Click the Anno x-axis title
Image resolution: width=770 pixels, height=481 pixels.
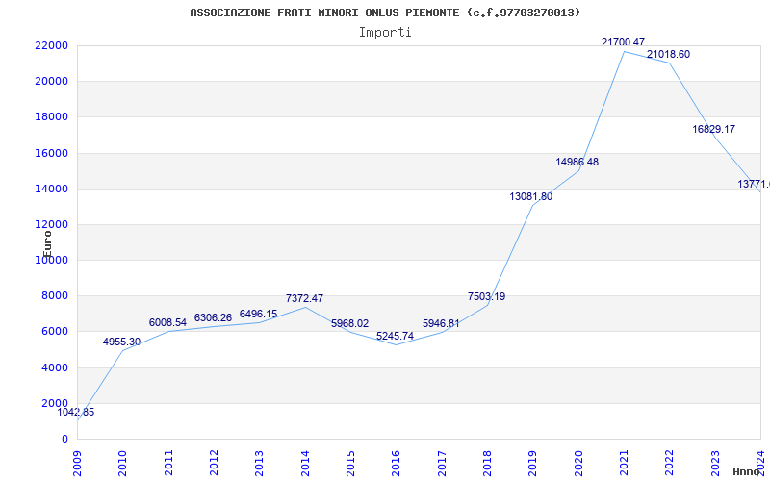(x=746, y=471)
